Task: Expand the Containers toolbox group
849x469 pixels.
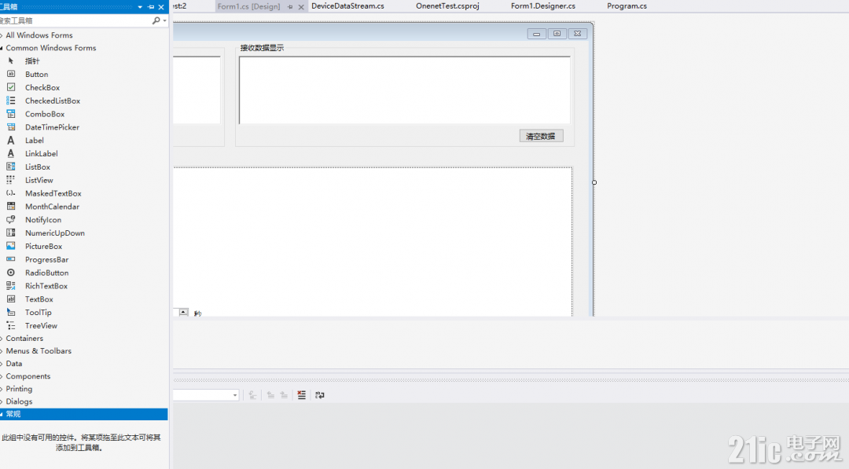Action: (2, 339)
